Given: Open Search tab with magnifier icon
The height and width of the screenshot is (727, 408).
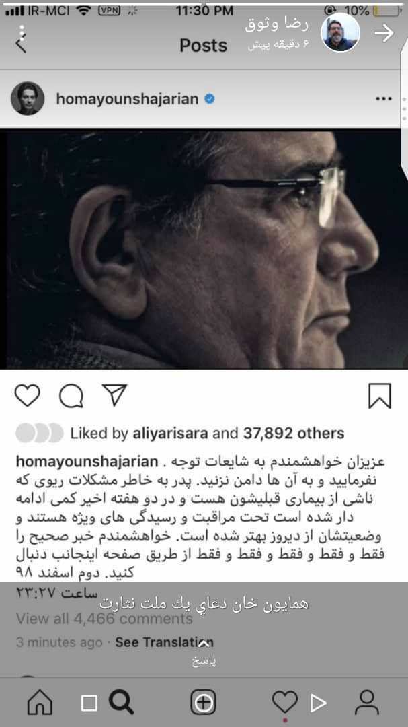Looking at the screenshot, I should pyautogui.click(x=121, y=702).
